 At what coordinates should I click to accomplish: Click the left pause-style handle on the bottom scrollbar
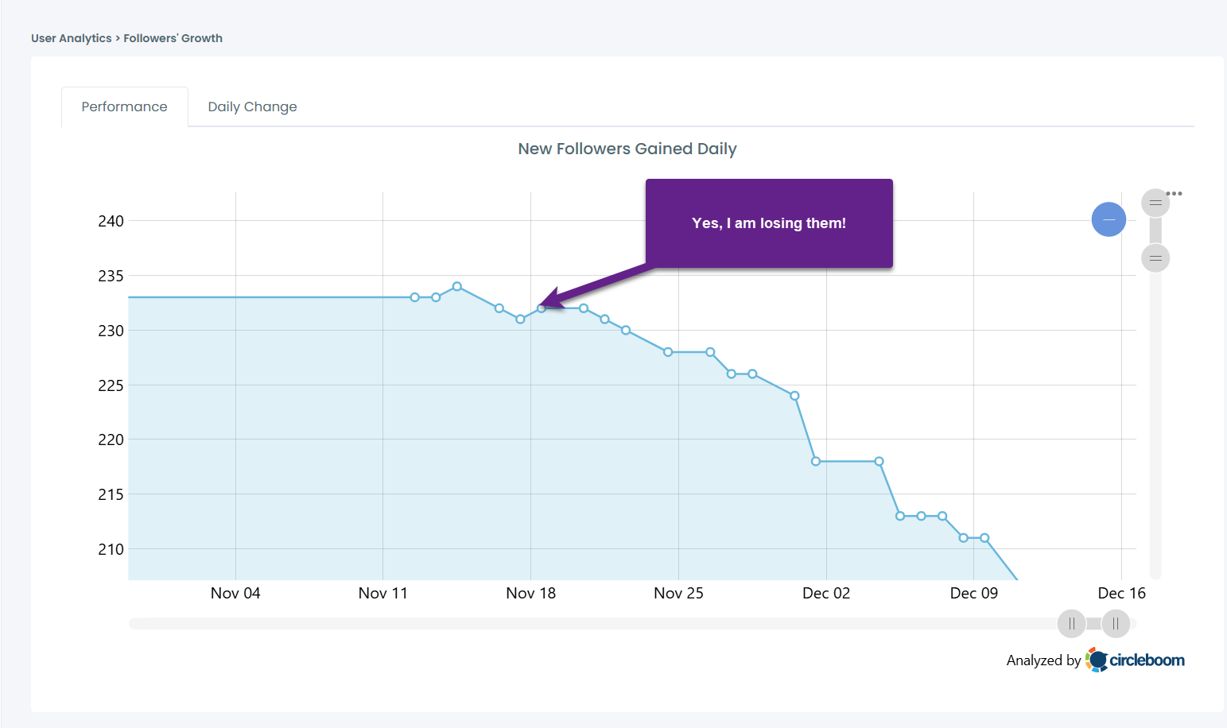[x=1071, y=624]
